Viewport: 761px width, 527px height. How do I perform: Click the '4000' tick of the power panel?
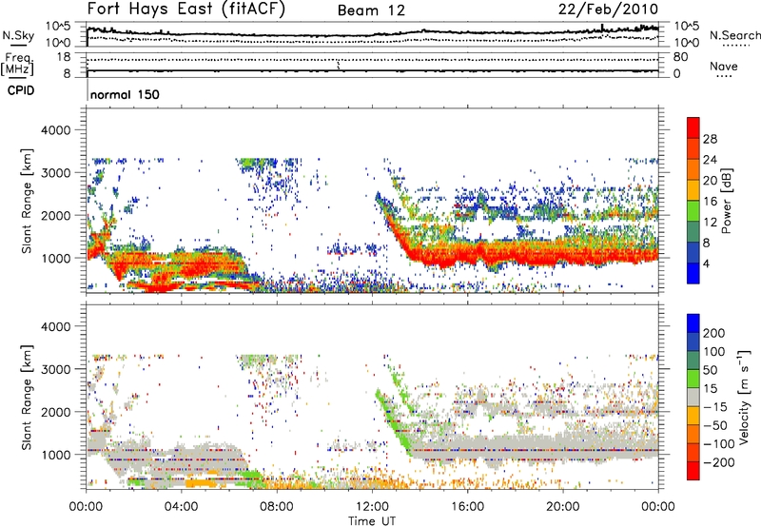point(55,130)
